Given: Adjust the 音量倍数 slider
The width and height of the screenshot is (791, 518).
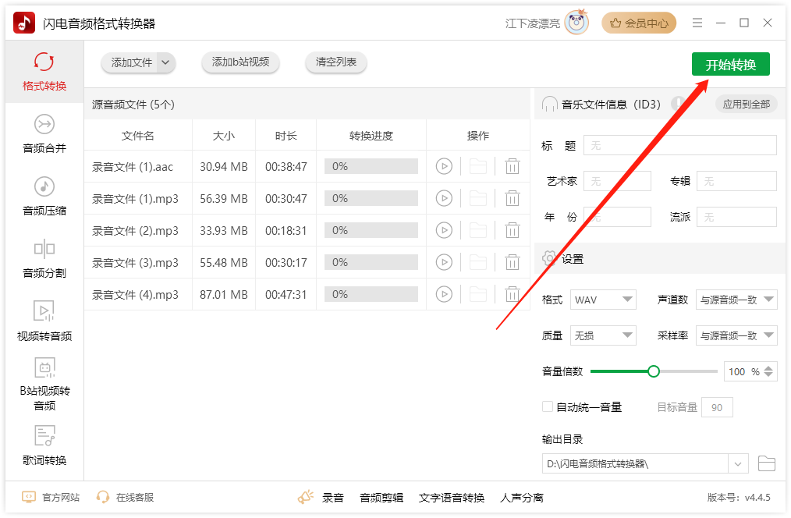Looking at the screenshot, I should (x=654, y=371).
